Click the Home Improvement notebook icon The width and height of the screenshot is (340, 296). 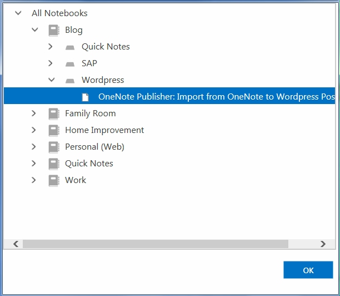pos(53,130)
